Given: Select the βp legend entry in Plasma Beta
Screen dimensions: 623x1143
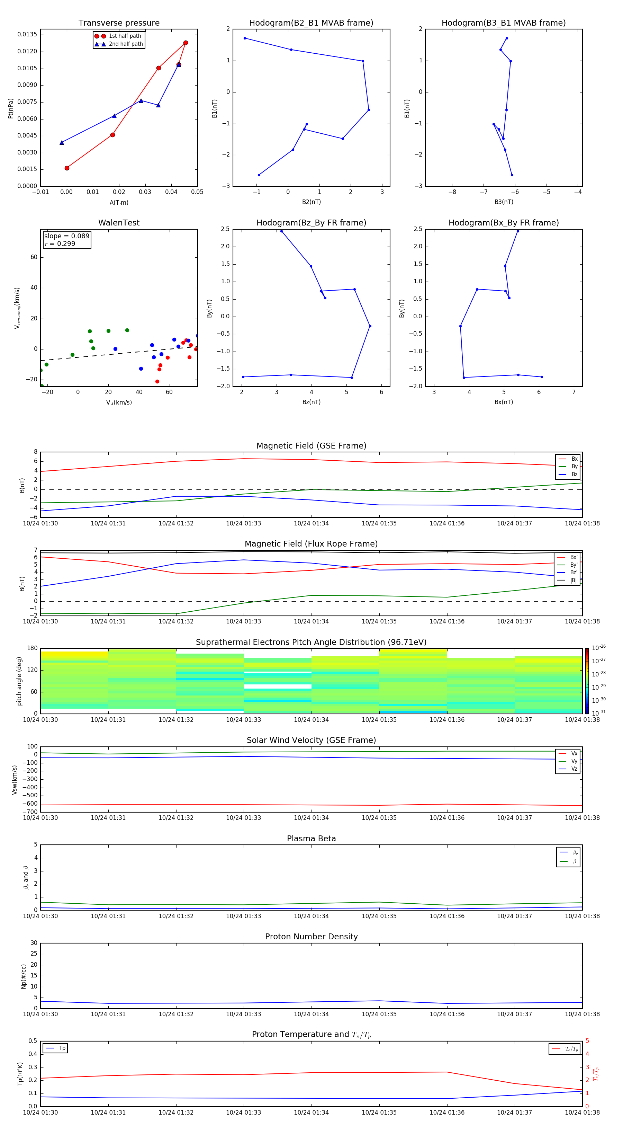Looking at the screenshot, I should 568,852.
